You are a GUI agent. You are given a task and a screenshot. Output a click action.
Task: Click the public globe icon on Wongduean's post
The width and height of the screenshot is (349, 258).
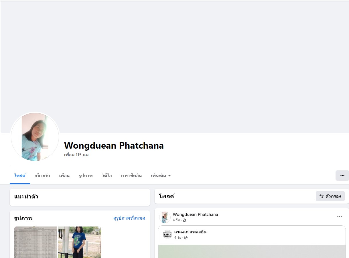coord(184,220)
